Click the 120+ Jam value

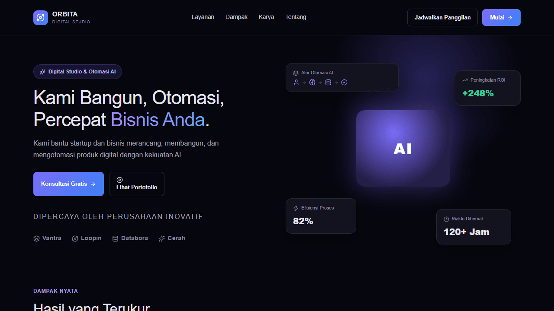point(467,232)
